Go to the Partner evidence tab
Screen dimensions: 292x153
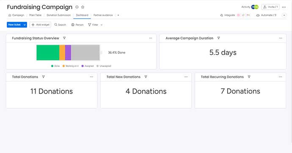tap(103, 15)
